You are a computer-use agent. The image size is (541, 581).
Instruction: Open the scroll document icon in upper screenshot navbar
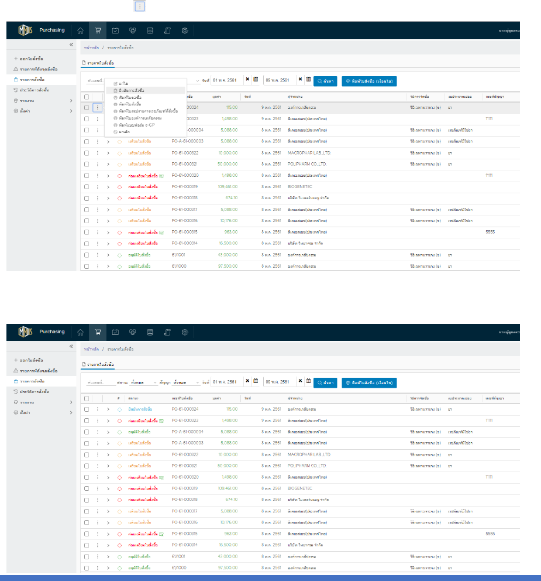(x=167, y=31)
